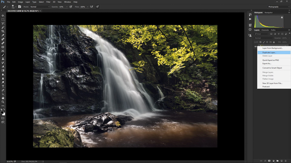Switch to the Channels tab
Screen dimensions: 291x163
coord(265,30)
